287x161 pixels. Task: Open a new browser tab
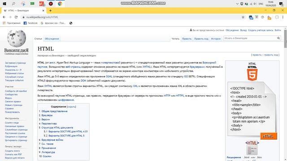tap(50, 11)
